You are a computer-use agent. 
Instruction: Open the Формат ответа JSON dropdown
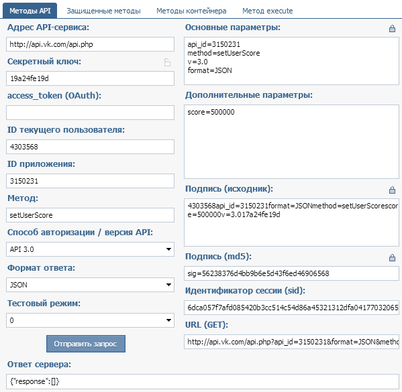click(90, 285)
